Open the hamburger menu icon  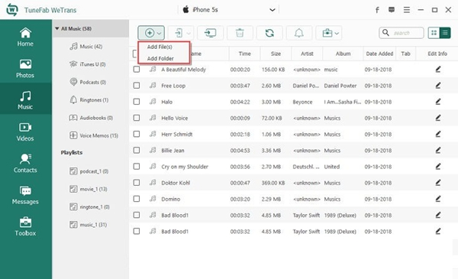tap(407, 10)
